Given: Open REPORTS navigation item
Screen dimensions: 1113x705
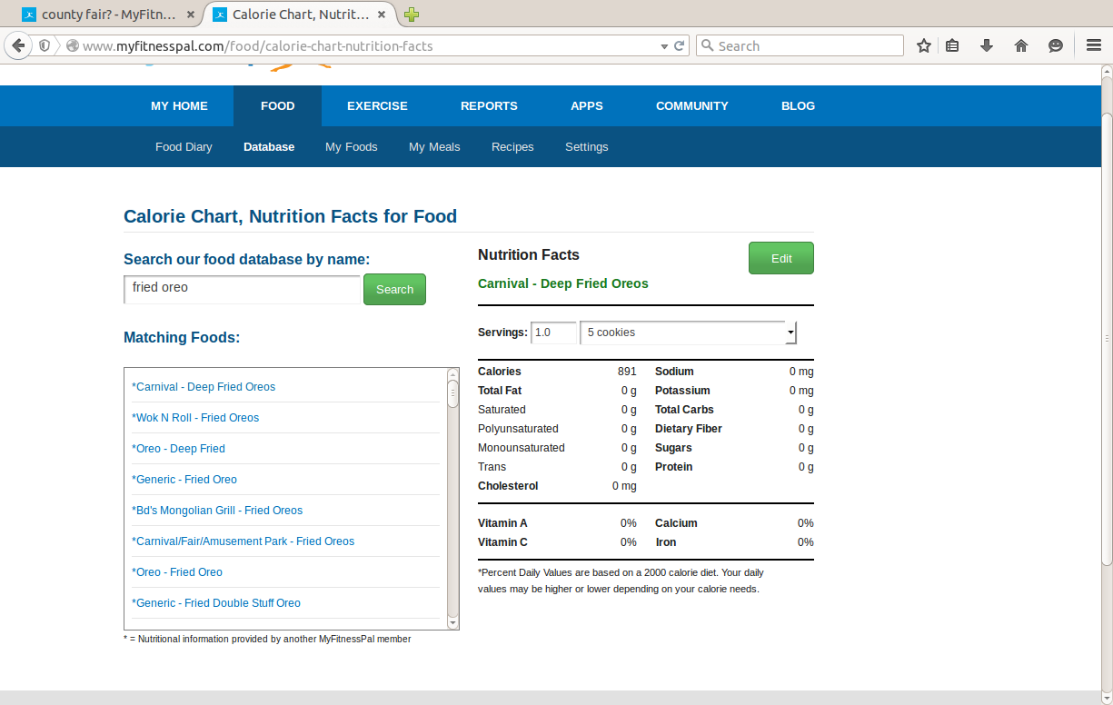Looking at the screenshot, I should pyautogui.click(x=489, y=105).
